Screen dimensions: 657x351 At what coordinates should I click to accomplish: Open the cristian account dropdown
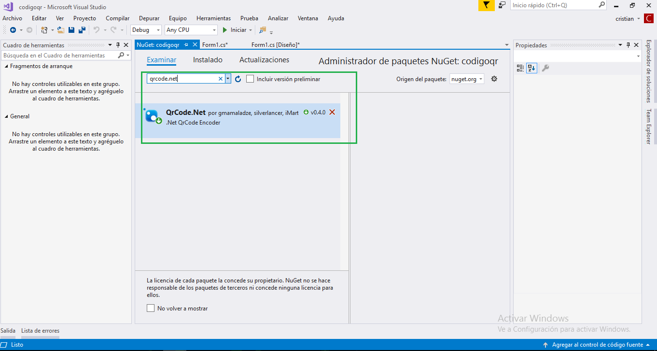pos(639,19)
